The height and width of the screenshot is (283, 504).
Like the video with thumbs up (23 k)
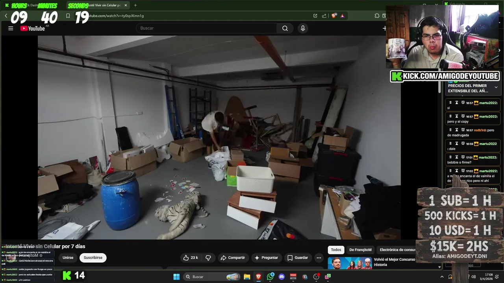pos(191,258)
